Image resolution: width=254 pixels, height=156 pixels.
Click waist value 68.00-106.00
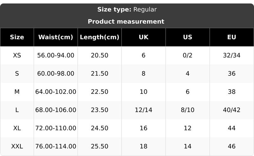[x=56, y=110]
